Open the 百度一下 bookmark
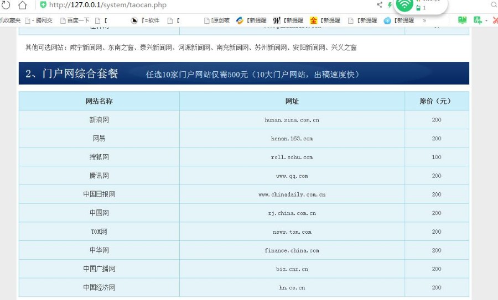The image size is (498, 300). tap(75, 20)
